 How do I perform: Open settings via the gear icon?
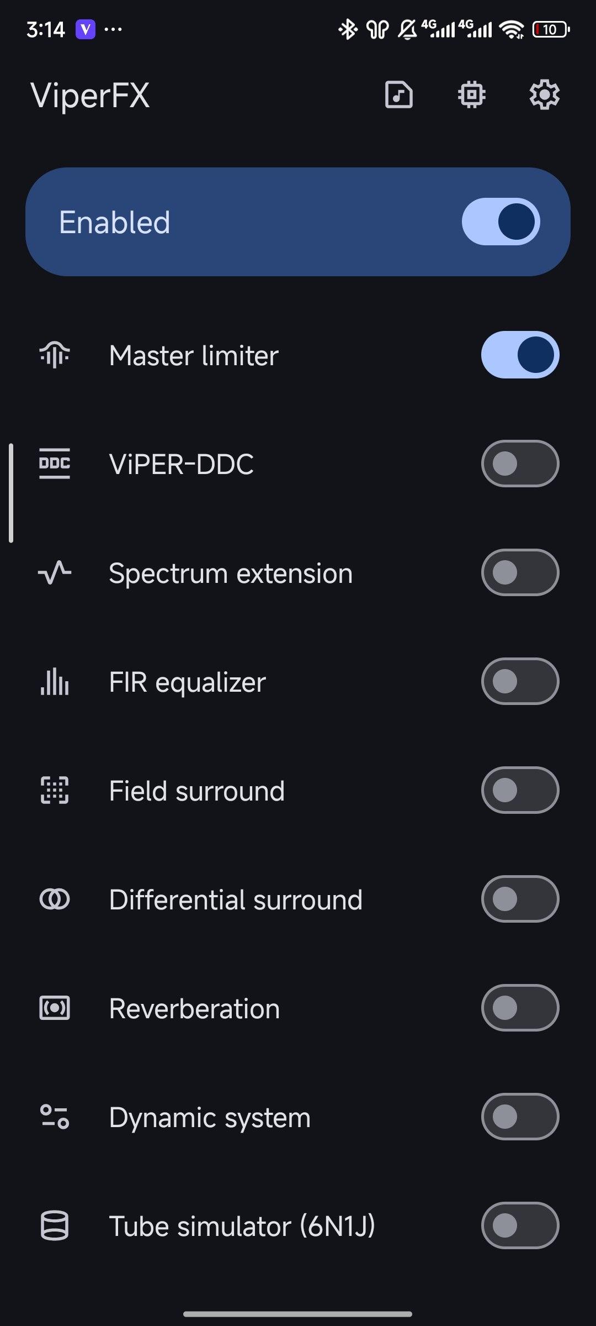click(x=544, y=94)
